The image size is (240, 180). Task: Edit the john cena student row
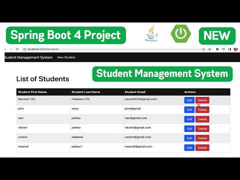point(189,110)
